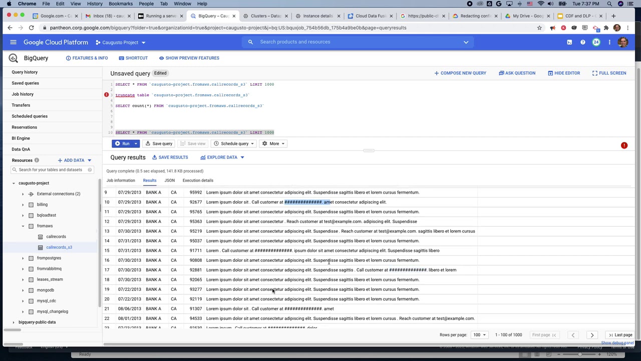Switch to the Execution details tab
Screen dimensions: 641x361
tap(198, 180)
